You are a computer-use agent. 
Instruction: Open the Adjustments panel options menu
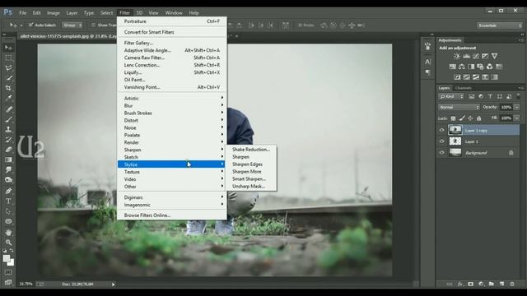[x=520, y=40]
